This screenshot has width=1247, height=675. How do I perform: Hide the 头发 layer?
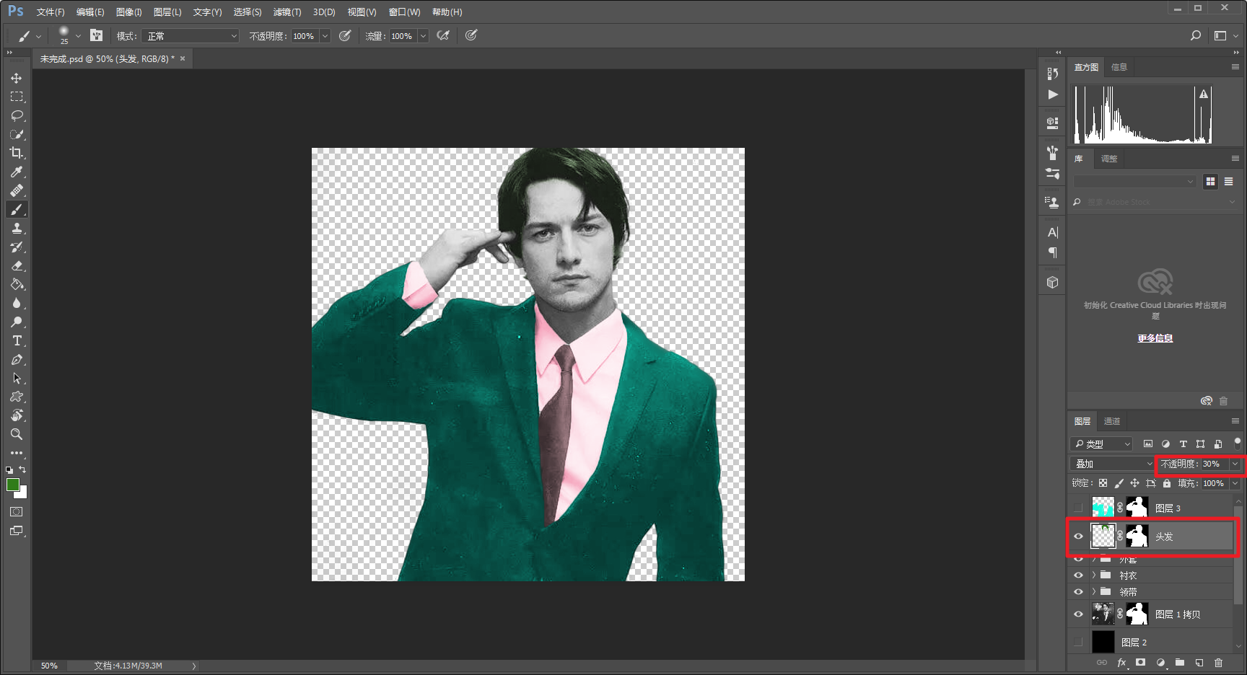[x=1078, y=536]
